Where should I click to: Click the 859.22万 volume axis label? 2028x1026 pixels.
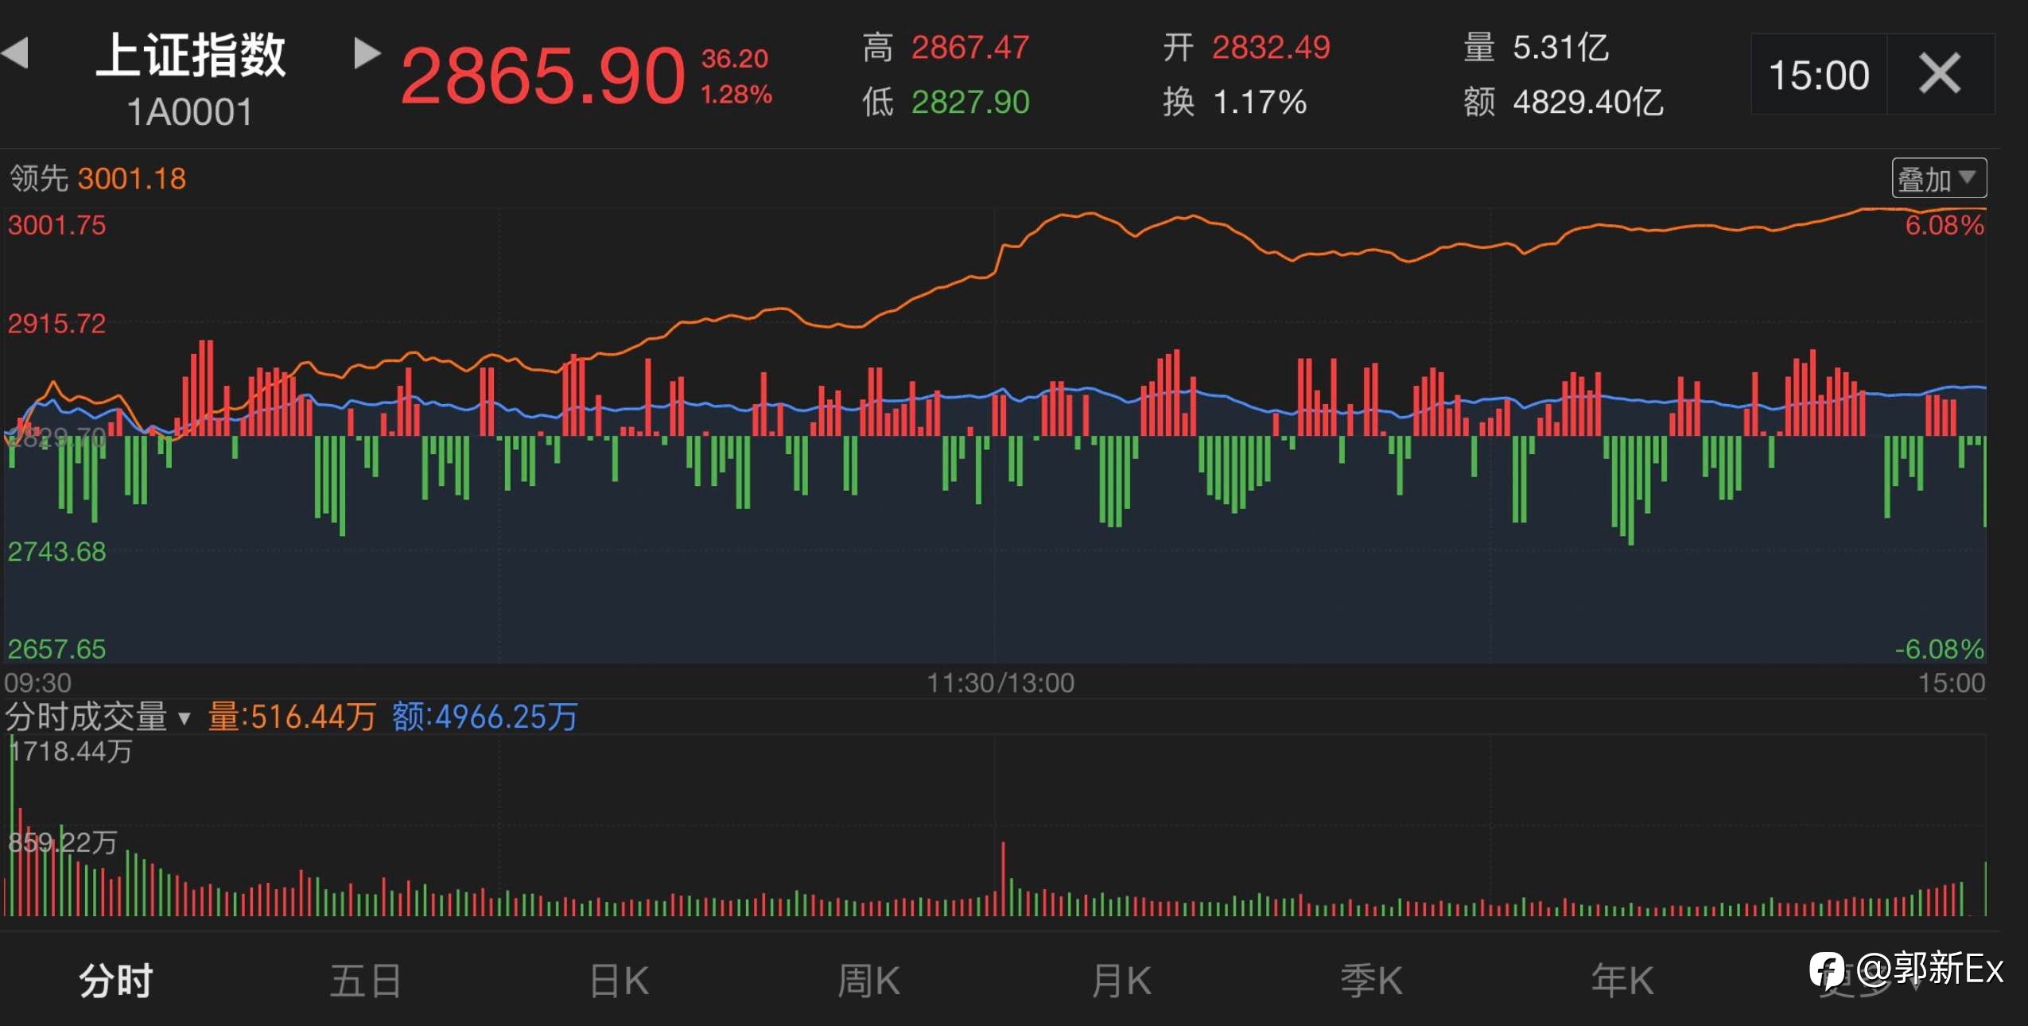point(63,842)
